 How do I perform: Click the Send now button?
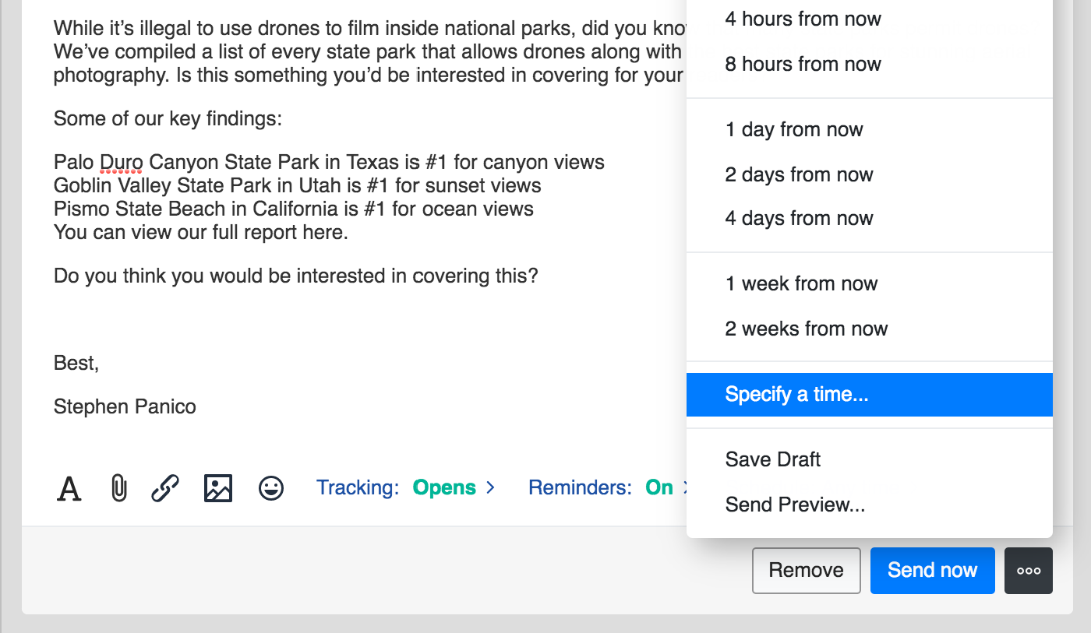932,571
